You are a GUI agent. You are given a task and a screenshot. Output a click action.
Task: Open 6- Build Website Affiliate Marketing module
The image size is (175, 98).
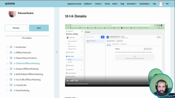pos(28,74)
